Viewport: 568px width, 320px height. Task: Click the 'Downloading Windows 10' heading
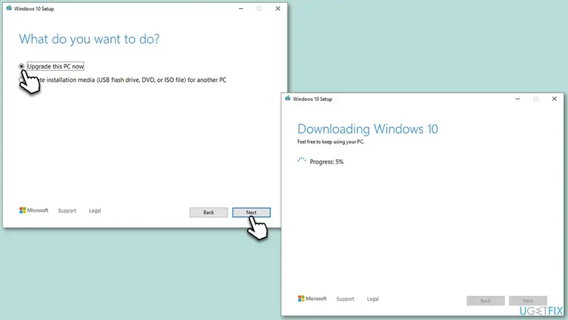[x=368, y=129]
